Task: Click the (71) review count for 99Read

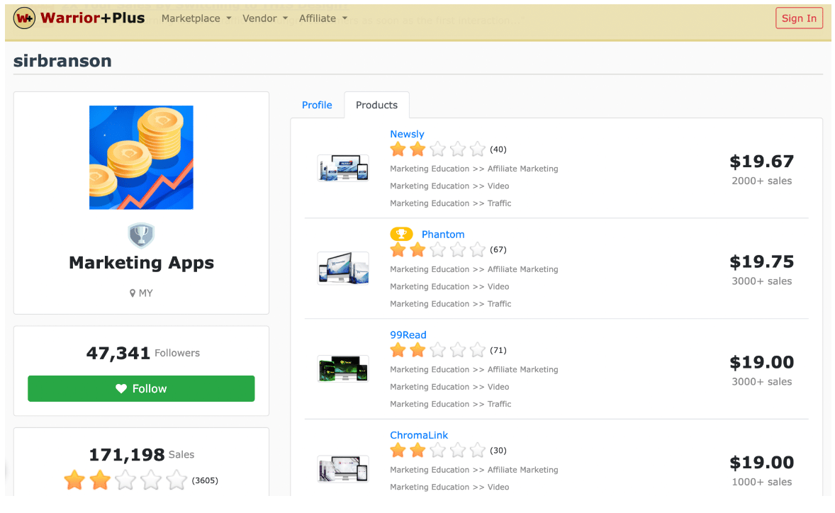Action: [x=498, y=351]
